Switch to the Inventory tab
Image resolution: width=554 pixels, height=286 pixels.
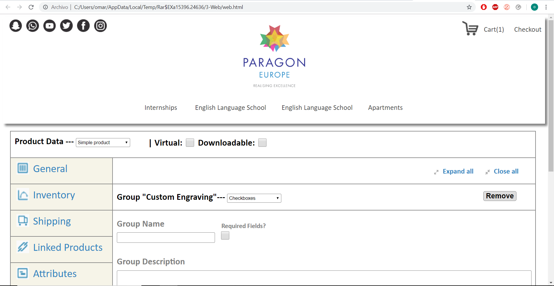54,195
